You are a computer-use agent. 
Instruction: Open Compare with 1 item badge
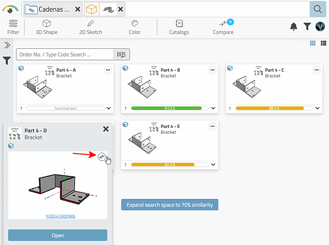click(223, 27)
